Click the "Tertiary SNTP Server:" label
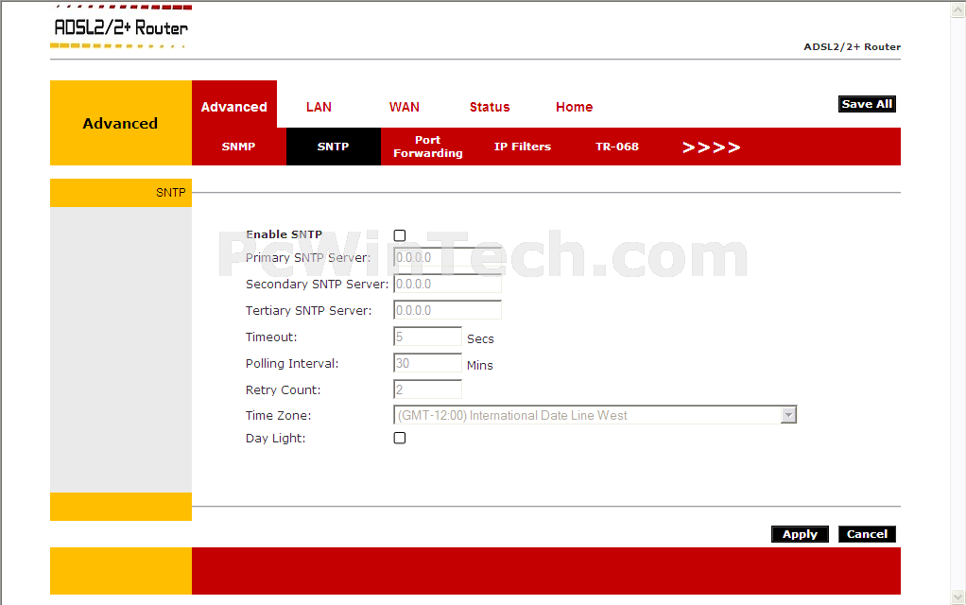This screenshot has width=966, height=605. (x=309, y=311)
